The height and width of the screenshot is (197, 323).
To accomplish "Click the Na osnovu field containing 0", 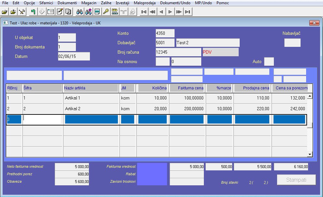I will tap(186, 62).
